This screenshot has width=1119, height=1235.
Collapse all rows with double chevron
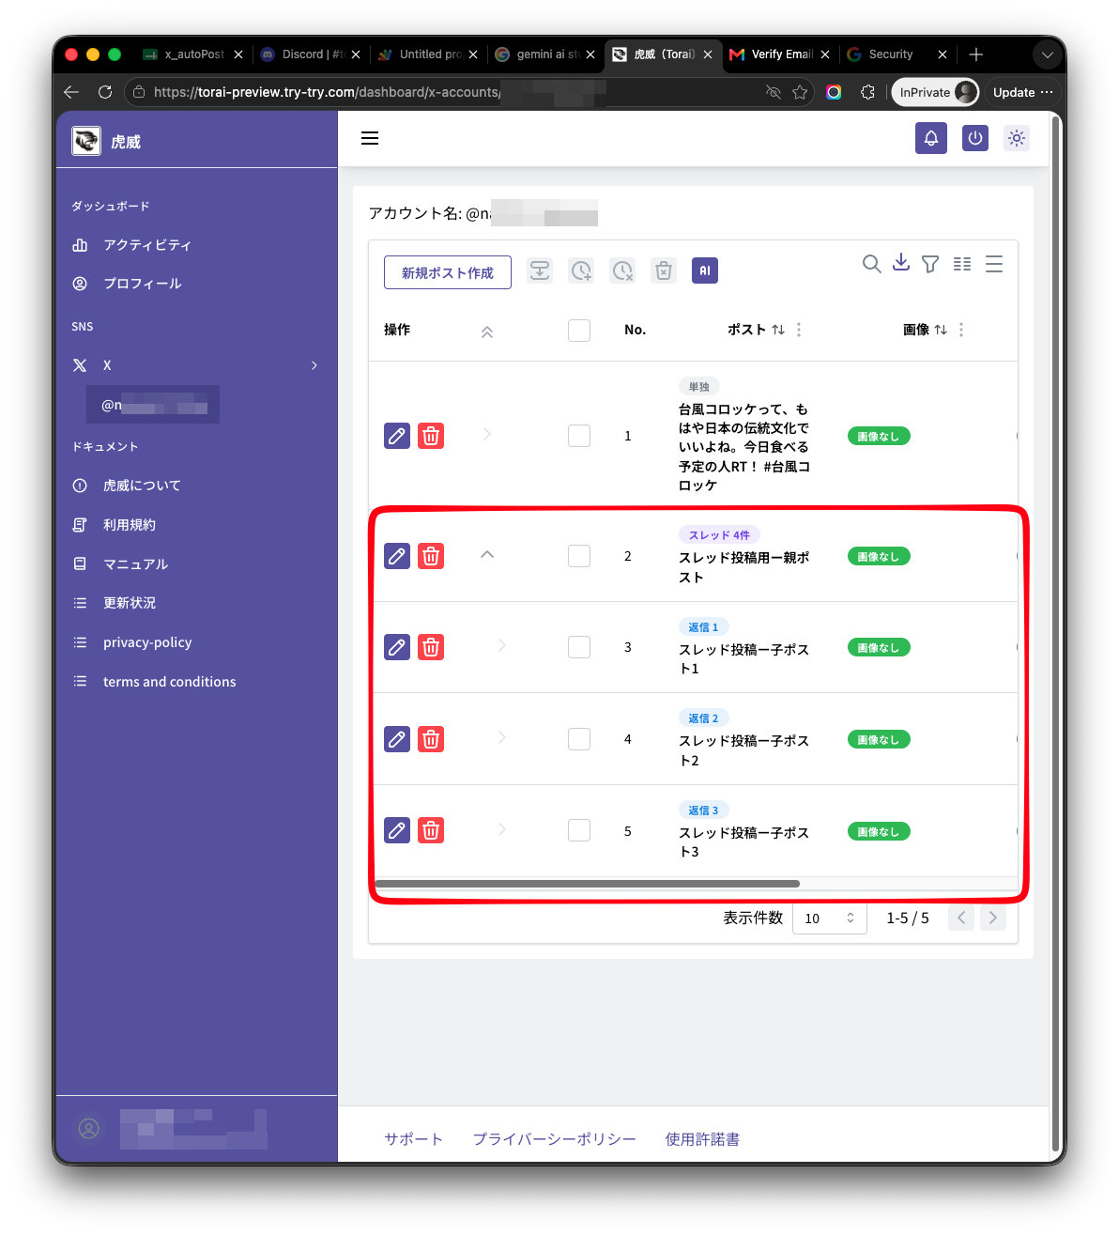(487, 332)
